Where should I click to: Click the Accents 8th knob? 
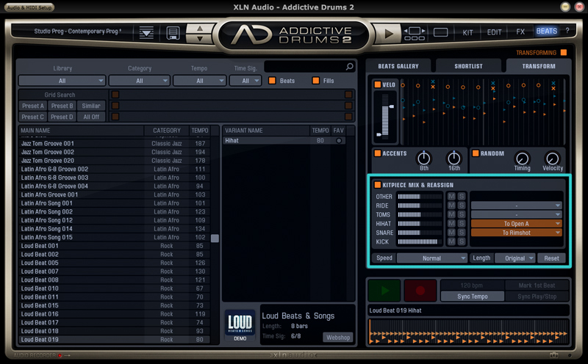(424, 159)
